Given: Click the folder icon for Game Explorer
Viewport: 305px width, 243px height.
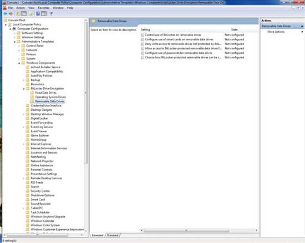Looking at the screenshot, I should click(28, 135).
